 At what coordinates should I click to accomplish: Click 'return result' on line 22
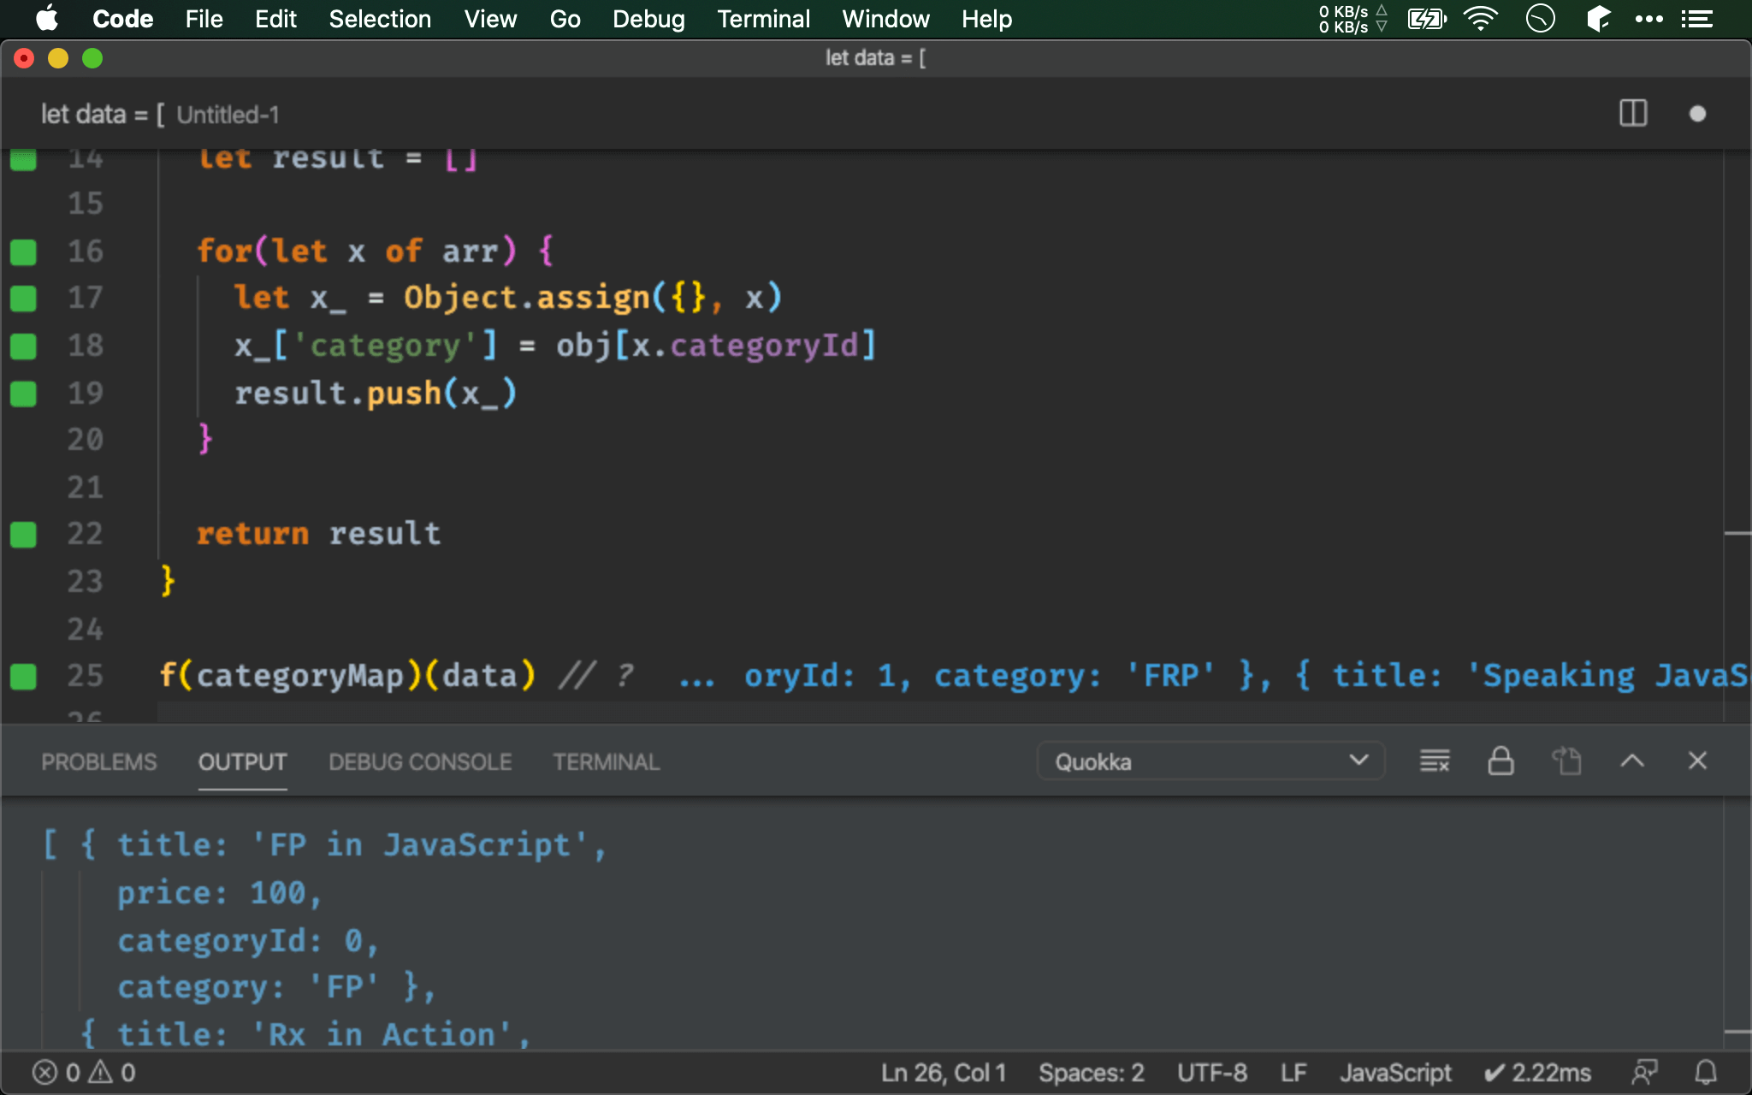pyautogui.click(x=318, y=534)
